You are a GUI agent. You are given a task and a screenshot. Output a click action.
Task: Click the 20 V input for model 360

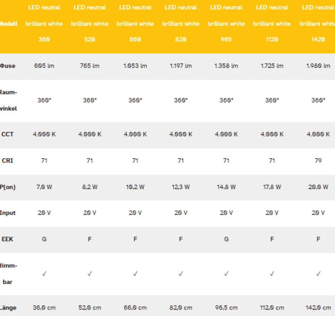tap(44, 213)
